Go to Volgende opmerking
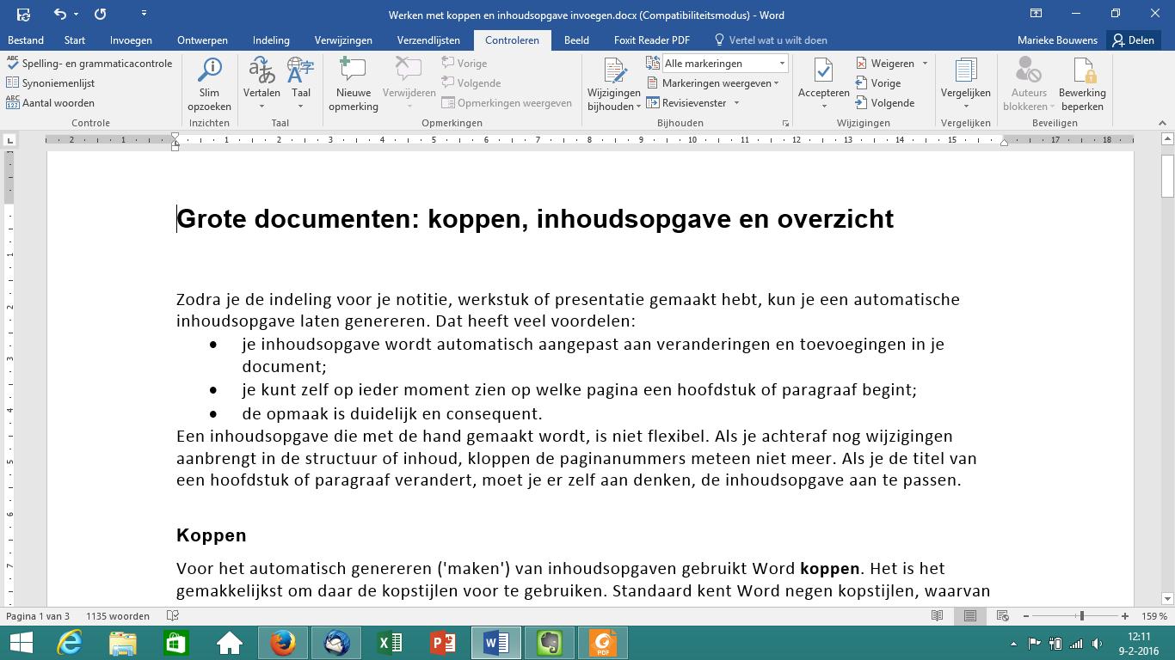 tap(471, 83)
